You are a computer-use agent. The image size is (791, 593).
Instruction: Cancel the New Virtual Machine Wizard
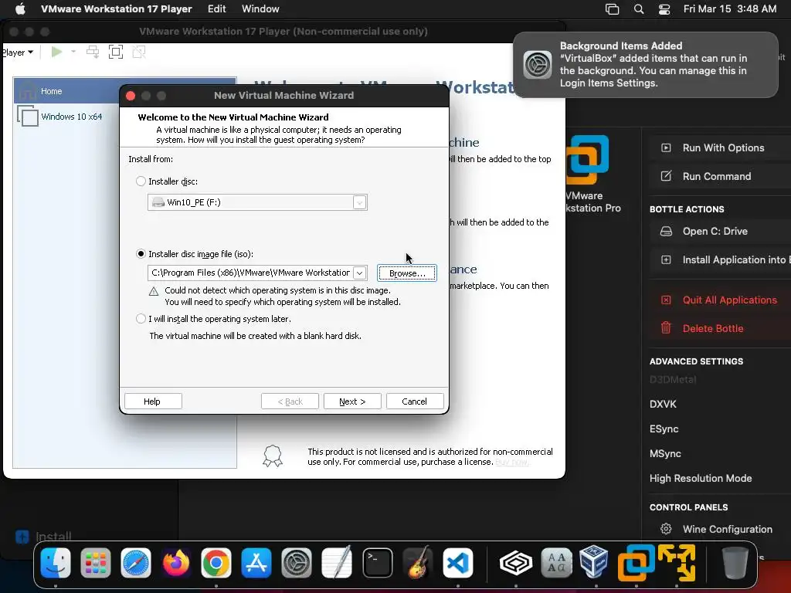click(x=414, y=402)
